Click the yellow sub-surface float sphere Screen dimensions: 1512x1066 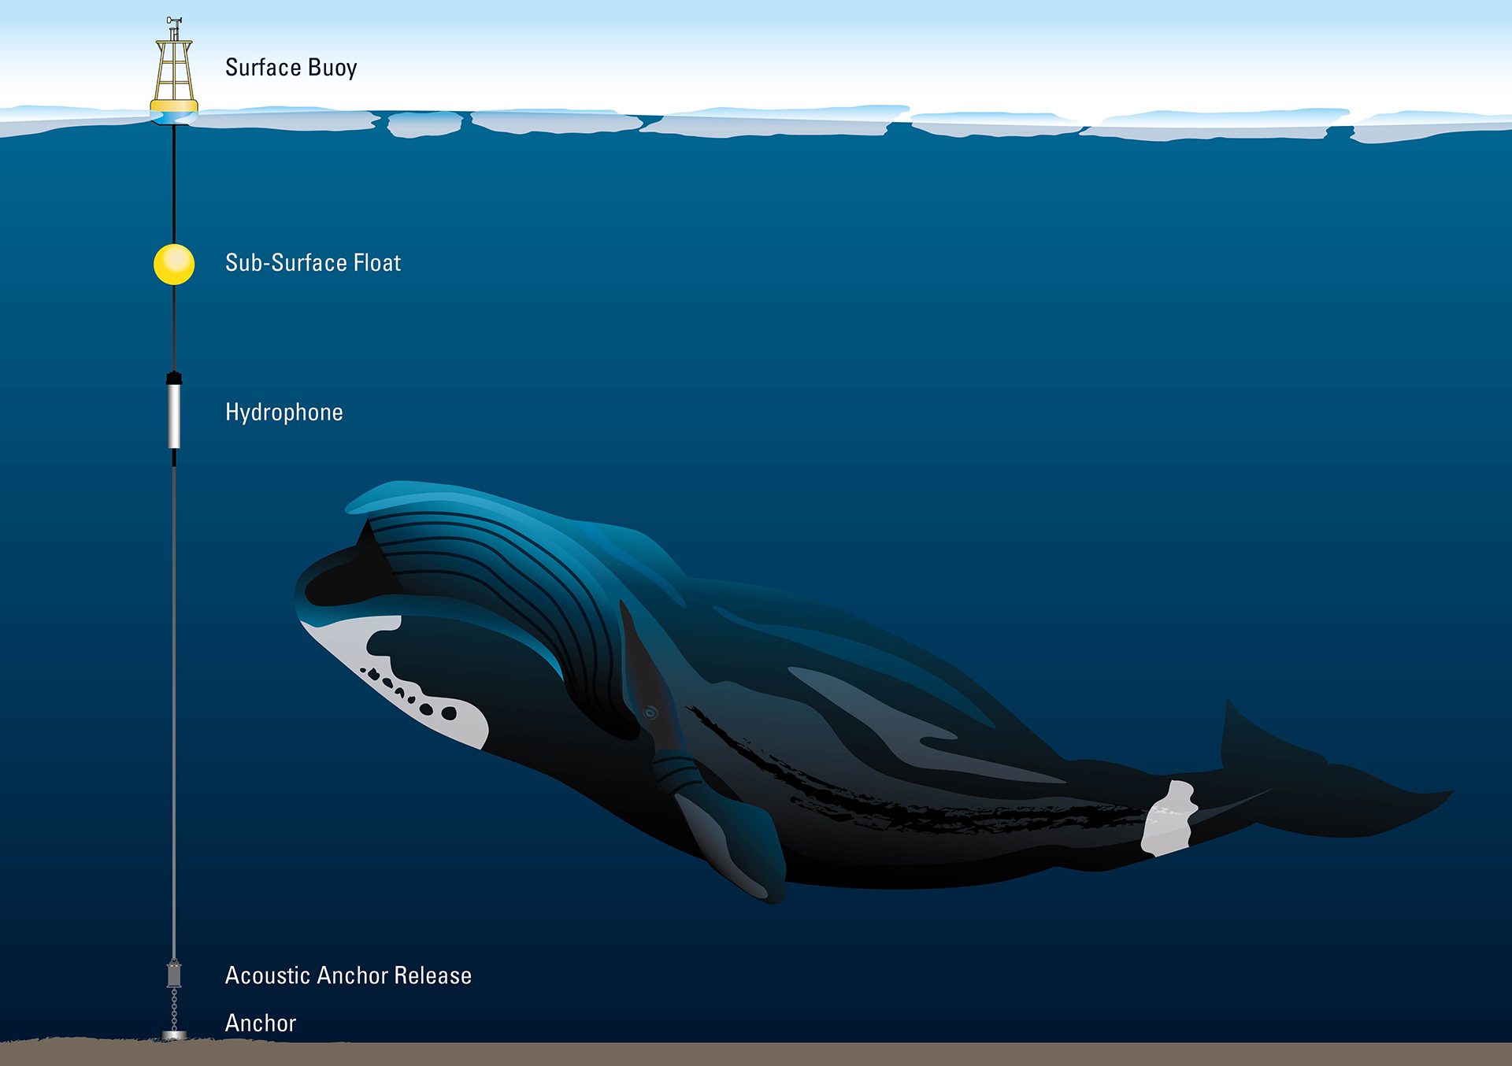[174, 264]
